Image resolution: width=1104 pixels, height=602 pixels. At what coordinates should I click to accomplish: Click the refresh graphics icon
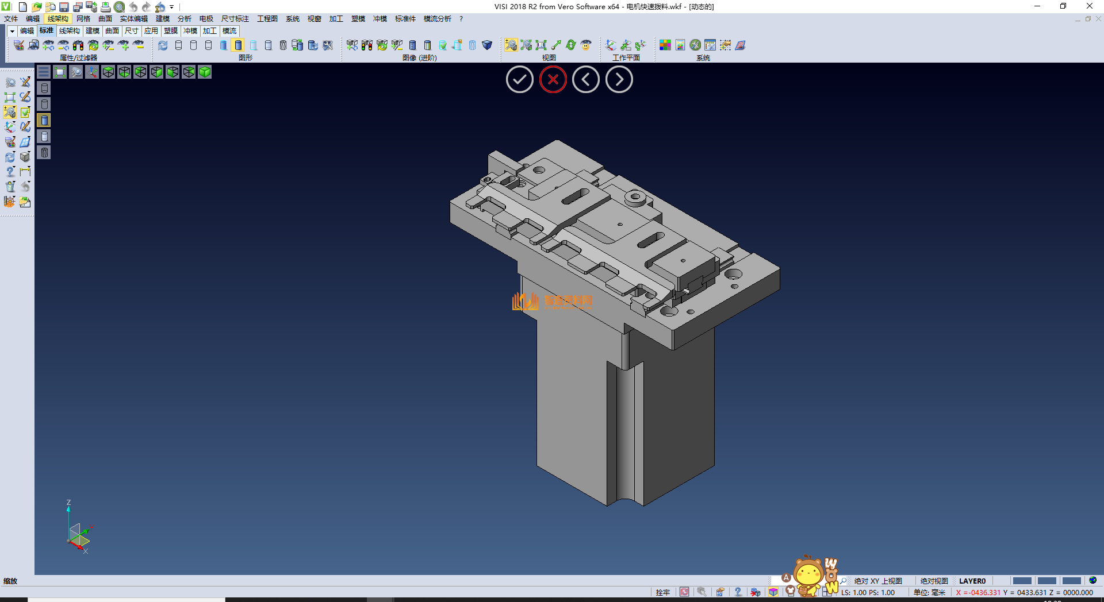(163, 45)
